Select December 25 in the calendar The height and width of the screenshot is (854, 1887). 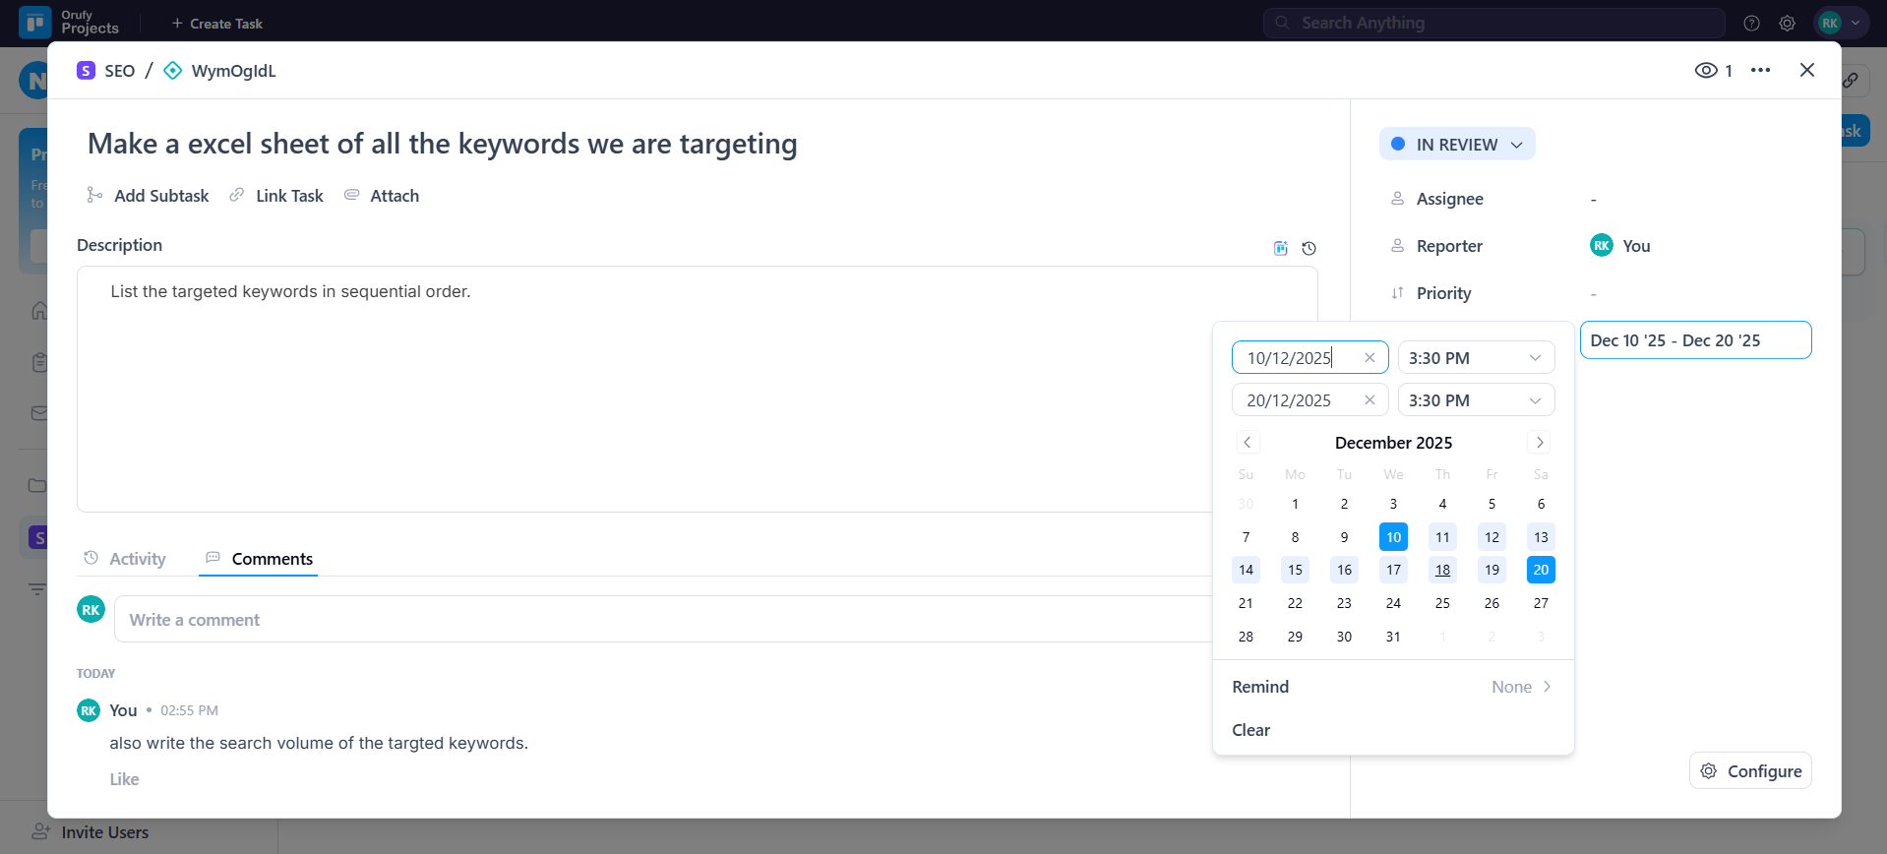click(x=1442, y=603)
